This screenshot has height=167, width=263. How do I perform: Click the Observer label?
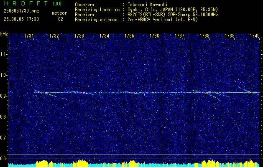click(x=85, y=5)
